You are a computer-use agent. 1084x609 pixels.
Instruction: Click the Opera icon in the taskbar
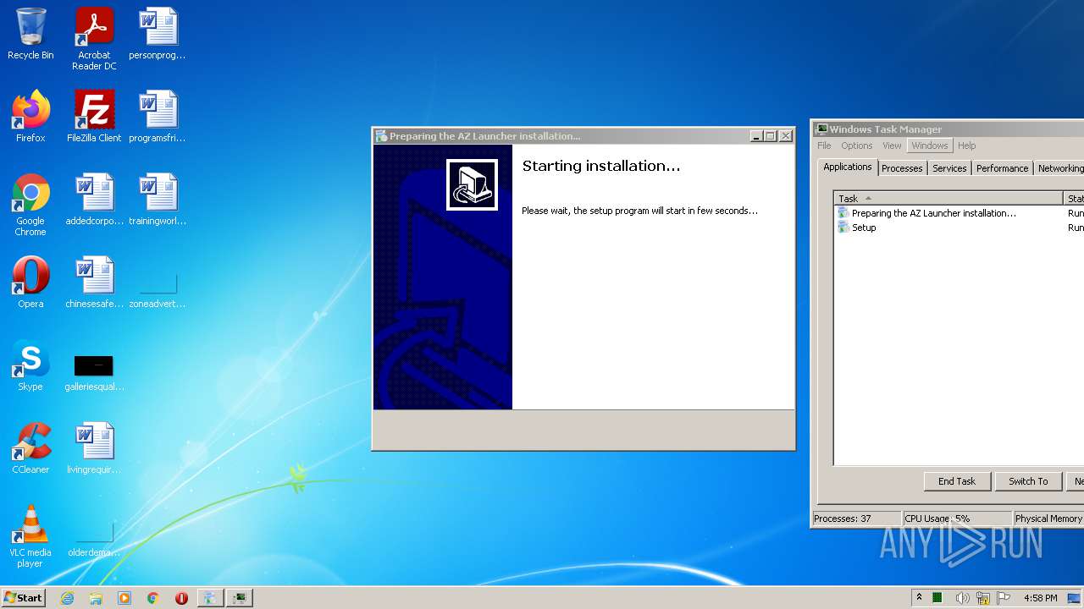181,598
